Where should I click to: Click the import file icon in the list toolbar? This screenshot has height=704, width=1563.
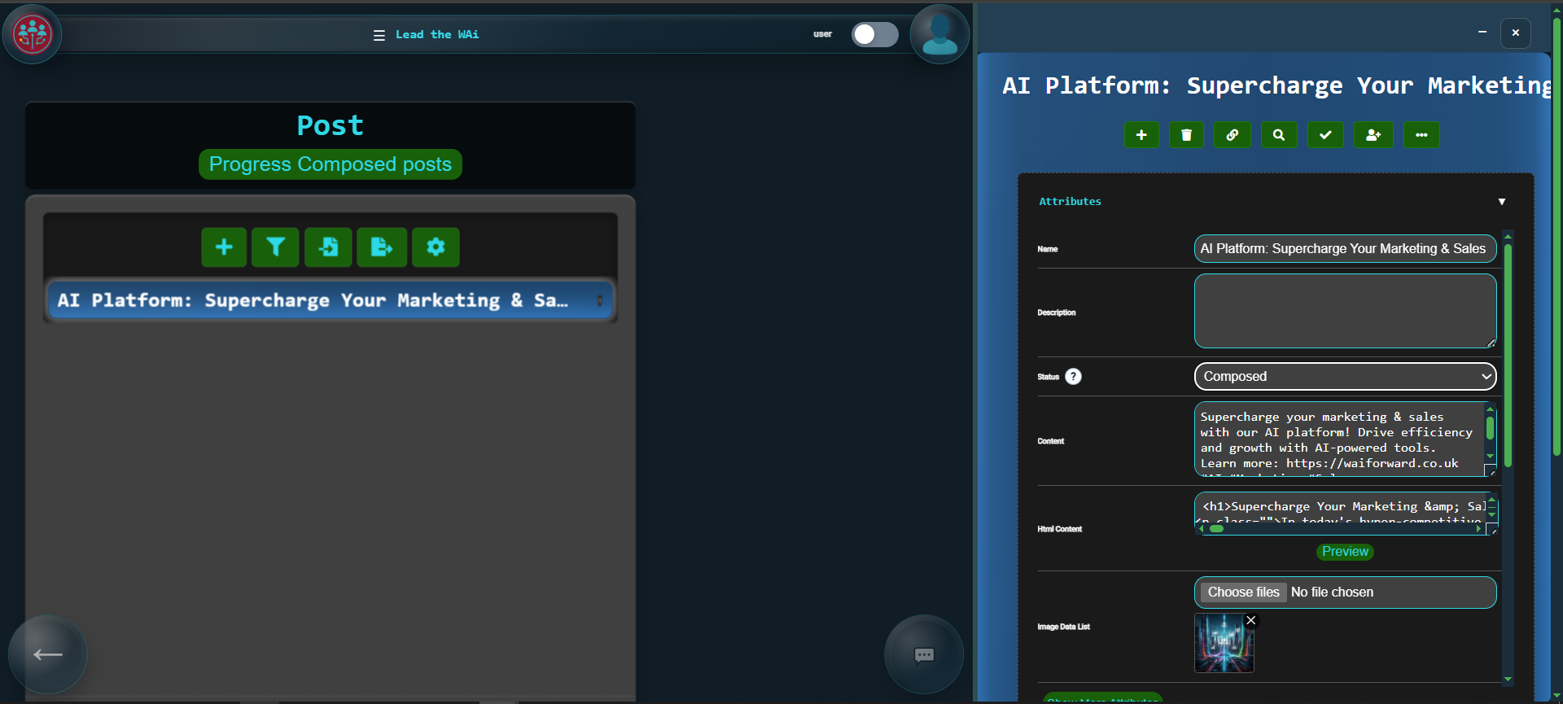[x=328, y=247]
